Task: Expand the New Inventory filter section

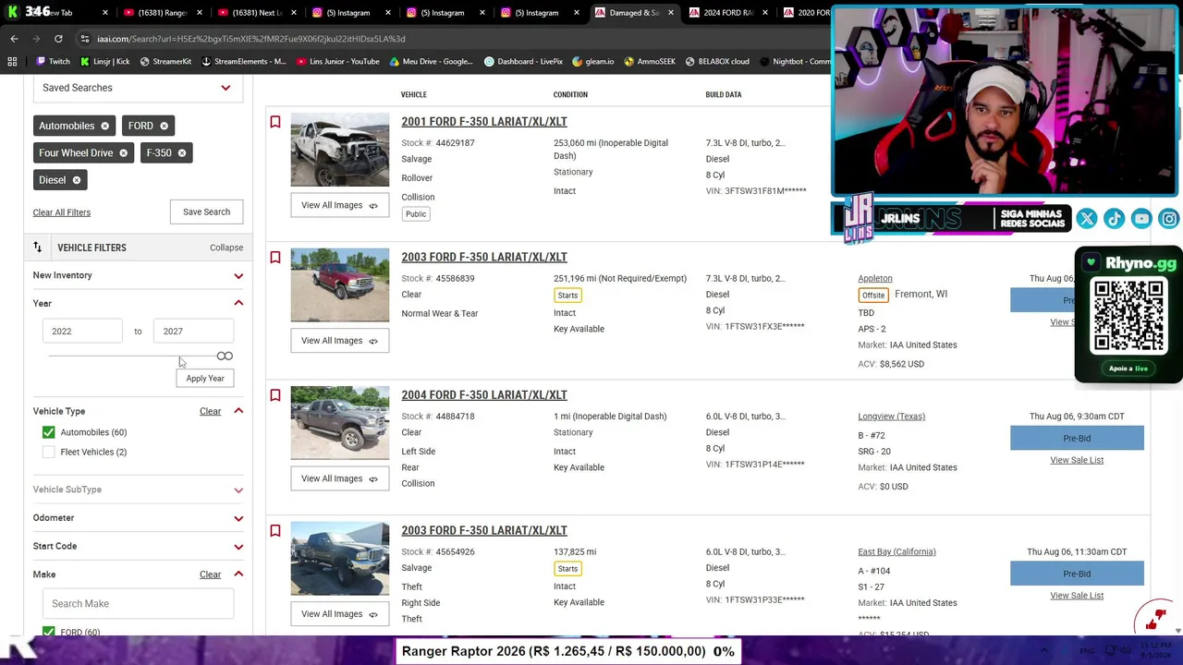Action: [238, 275]
